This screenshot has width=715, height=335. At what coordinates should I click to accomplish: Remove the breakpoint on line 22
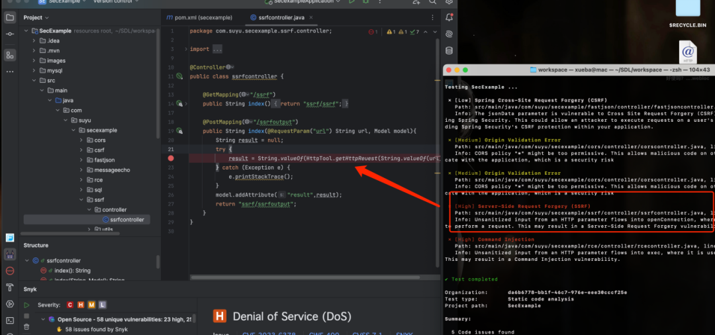pos(171,159)
